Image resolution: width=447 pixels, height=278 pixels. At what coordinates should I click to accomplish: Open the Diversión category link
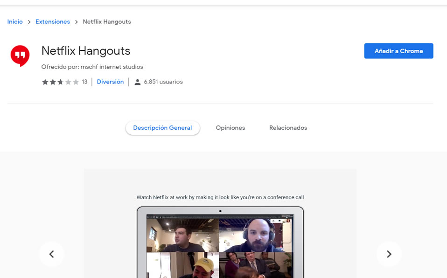click(x=110, y=82)
